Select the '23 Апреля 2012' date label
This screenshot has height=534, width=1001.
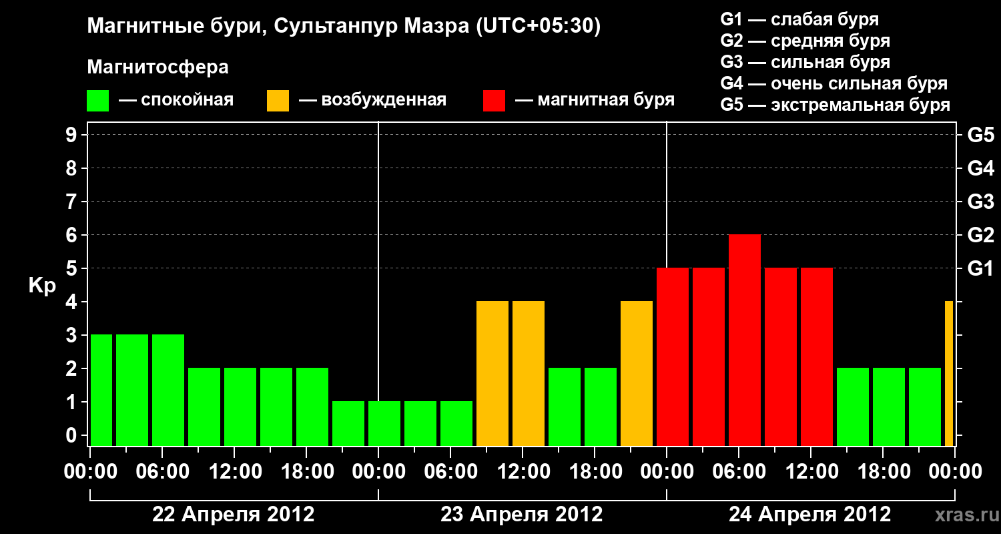pos(522,514)
